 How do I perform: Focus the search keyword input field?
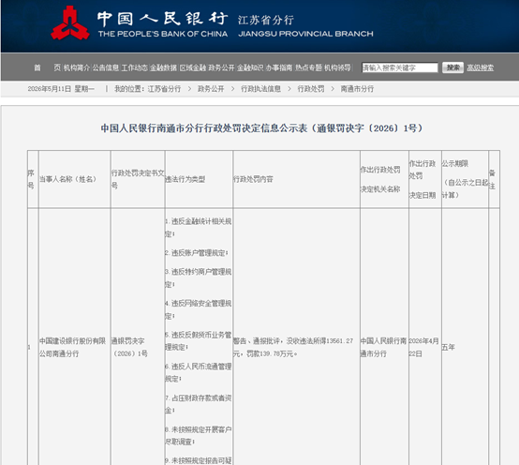[399, 67]
